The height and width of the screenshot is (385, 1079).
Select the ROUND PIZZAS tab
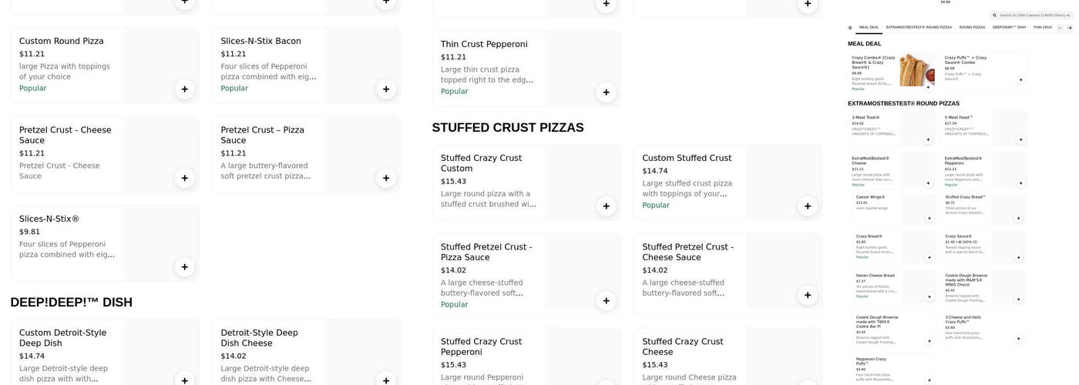pos(972,28)
